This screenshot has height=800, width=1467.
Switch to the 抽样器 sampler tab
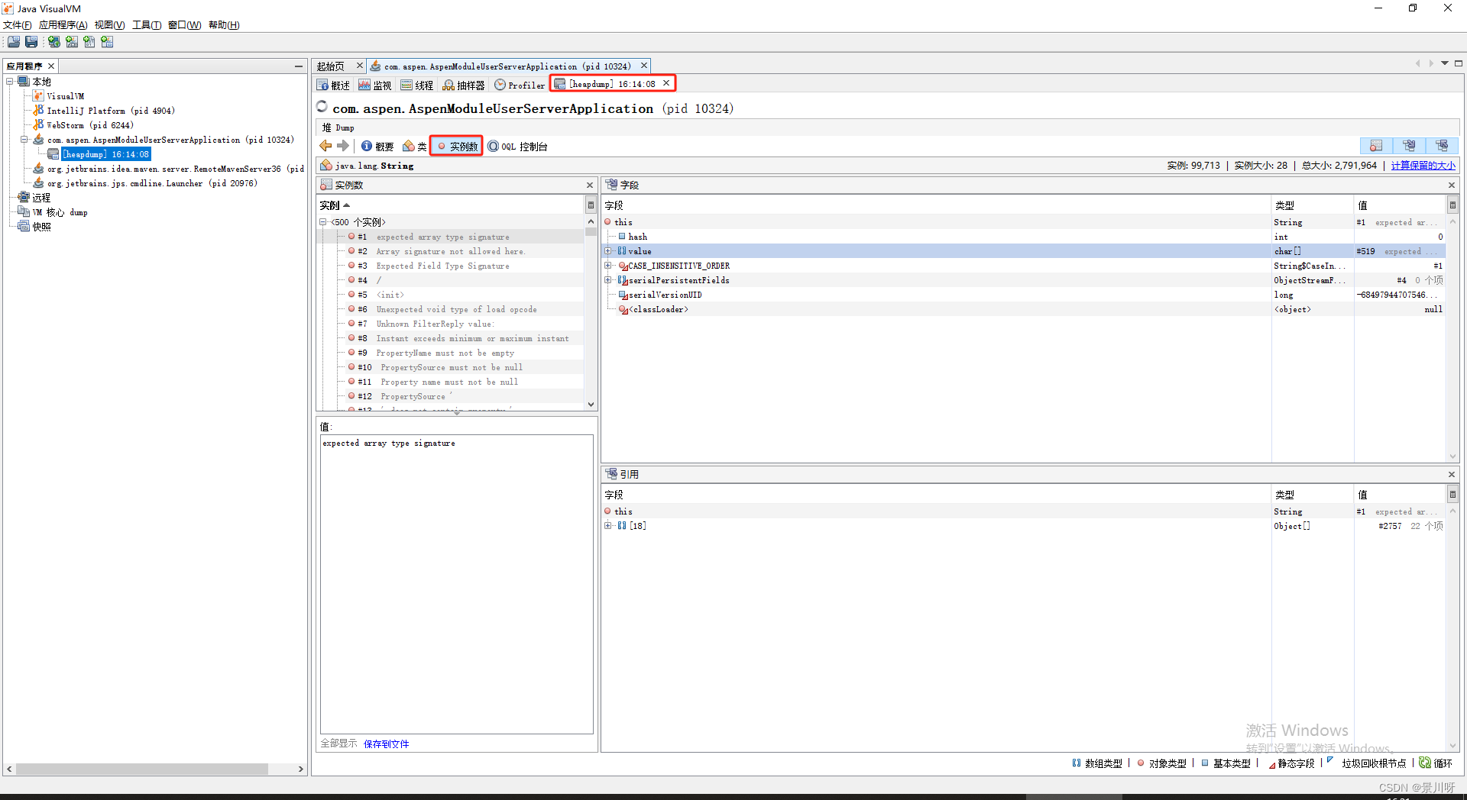click(464, 85)
